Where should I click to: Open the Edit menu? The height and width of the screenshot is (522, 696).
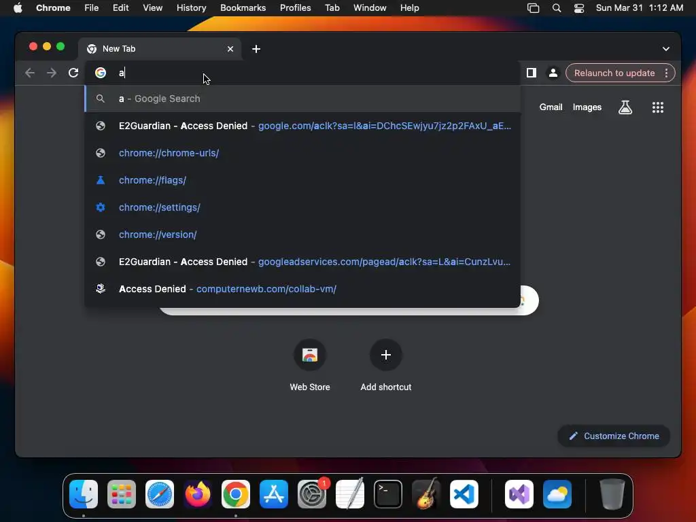(121, 8)
